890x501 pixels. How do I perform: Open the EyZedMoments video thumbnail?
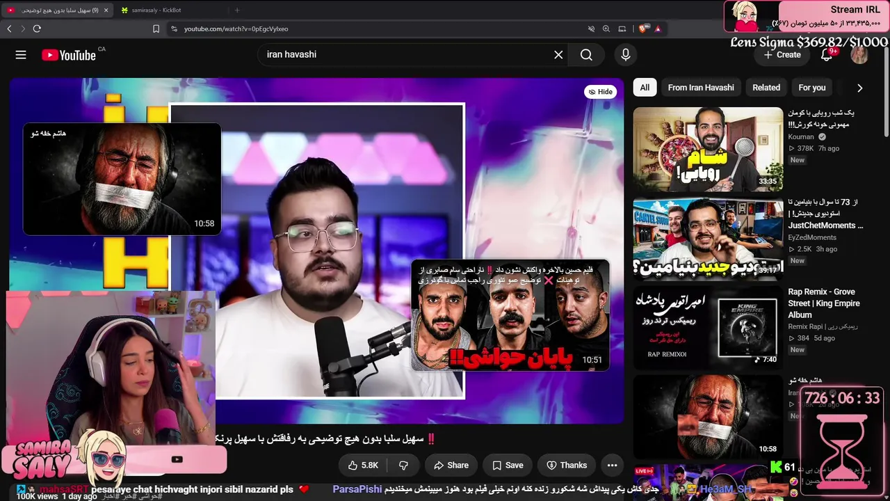708,238
